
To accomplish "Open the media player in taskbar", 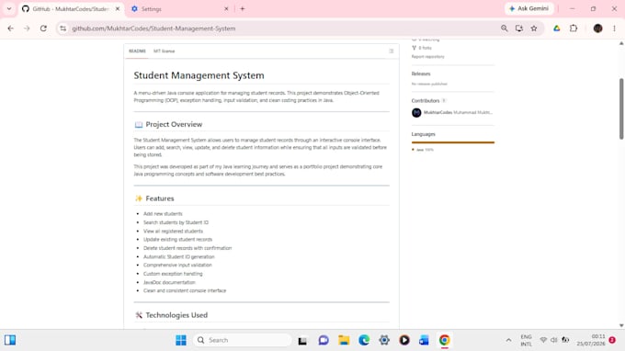I will coord(404,340).
